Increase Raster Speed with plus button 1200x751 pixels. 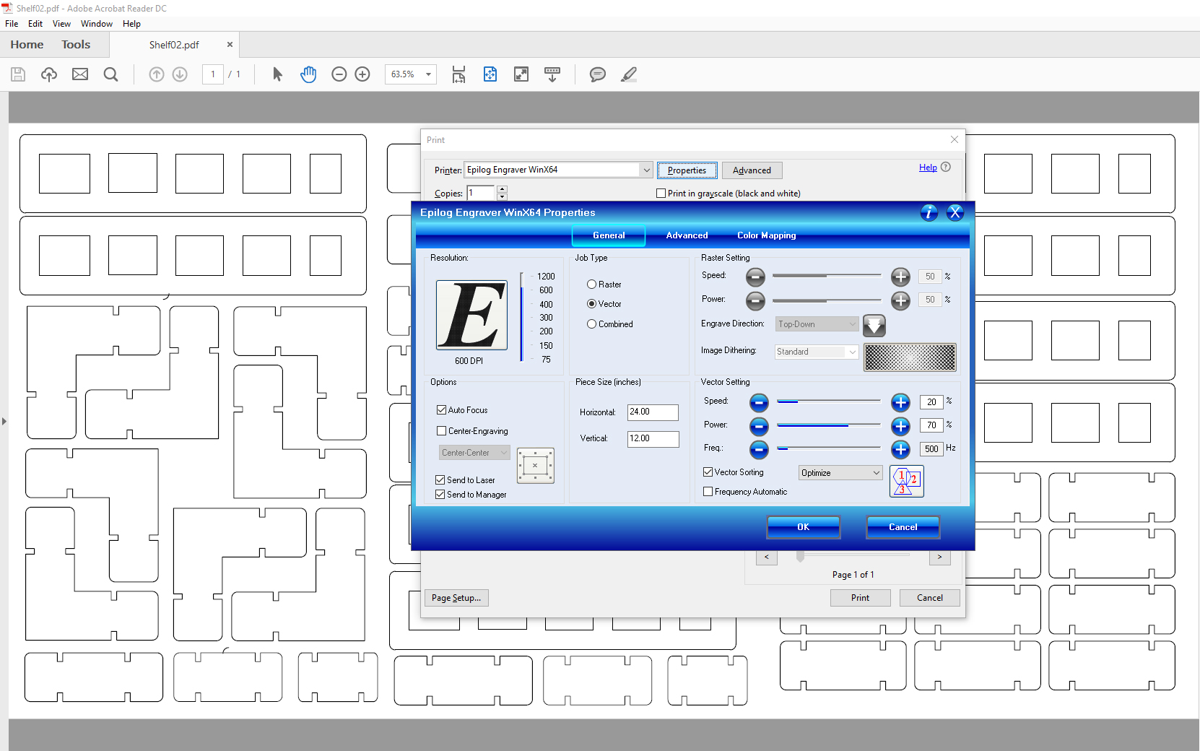pyautogui.click(x=900, y=277)
